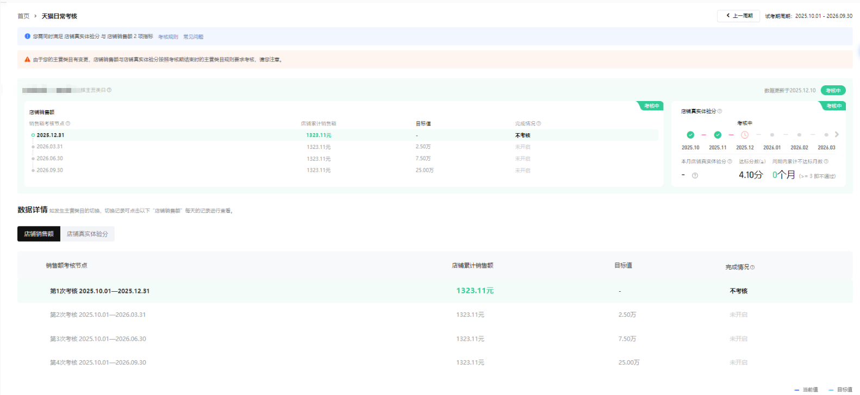Screen dimensions: 860x395
Task: Click help icon beside 周期内累计不达标月数
Action: pyautogui.click(x=826, y=161)
